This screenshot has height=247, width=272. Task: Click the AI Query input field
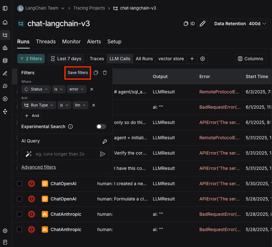pyautogui.click(x=65, y=154)
